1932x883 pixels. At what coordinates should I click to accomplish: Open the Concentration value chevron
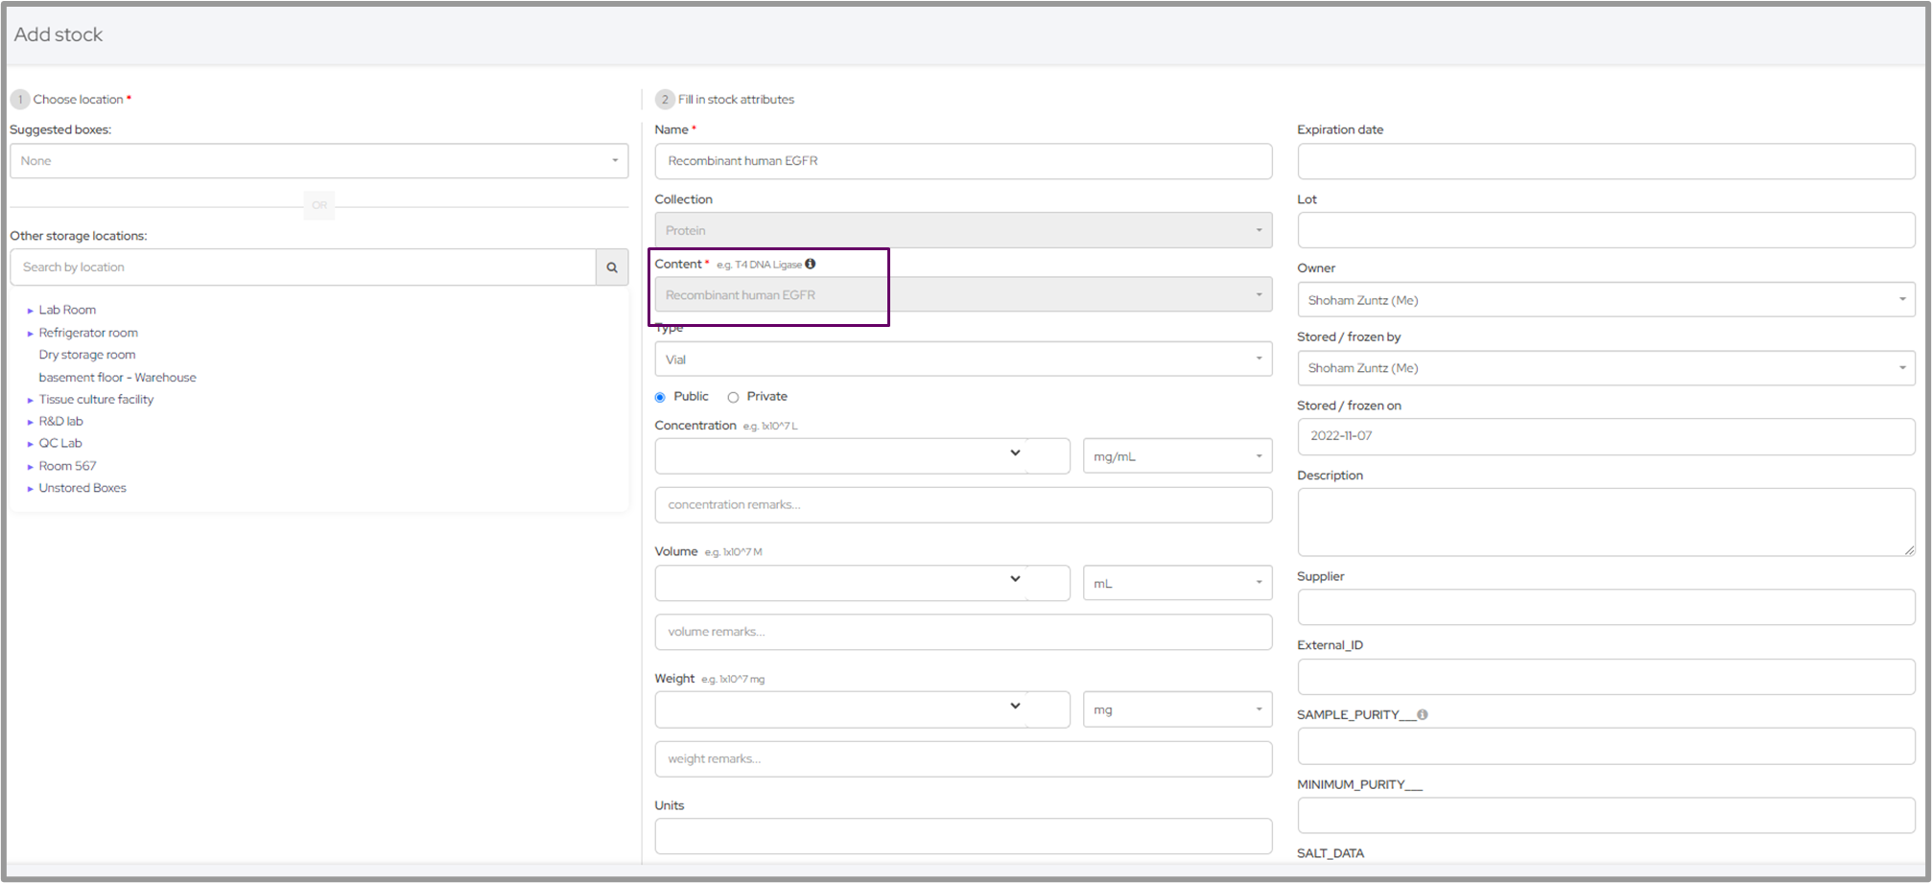1015,453
